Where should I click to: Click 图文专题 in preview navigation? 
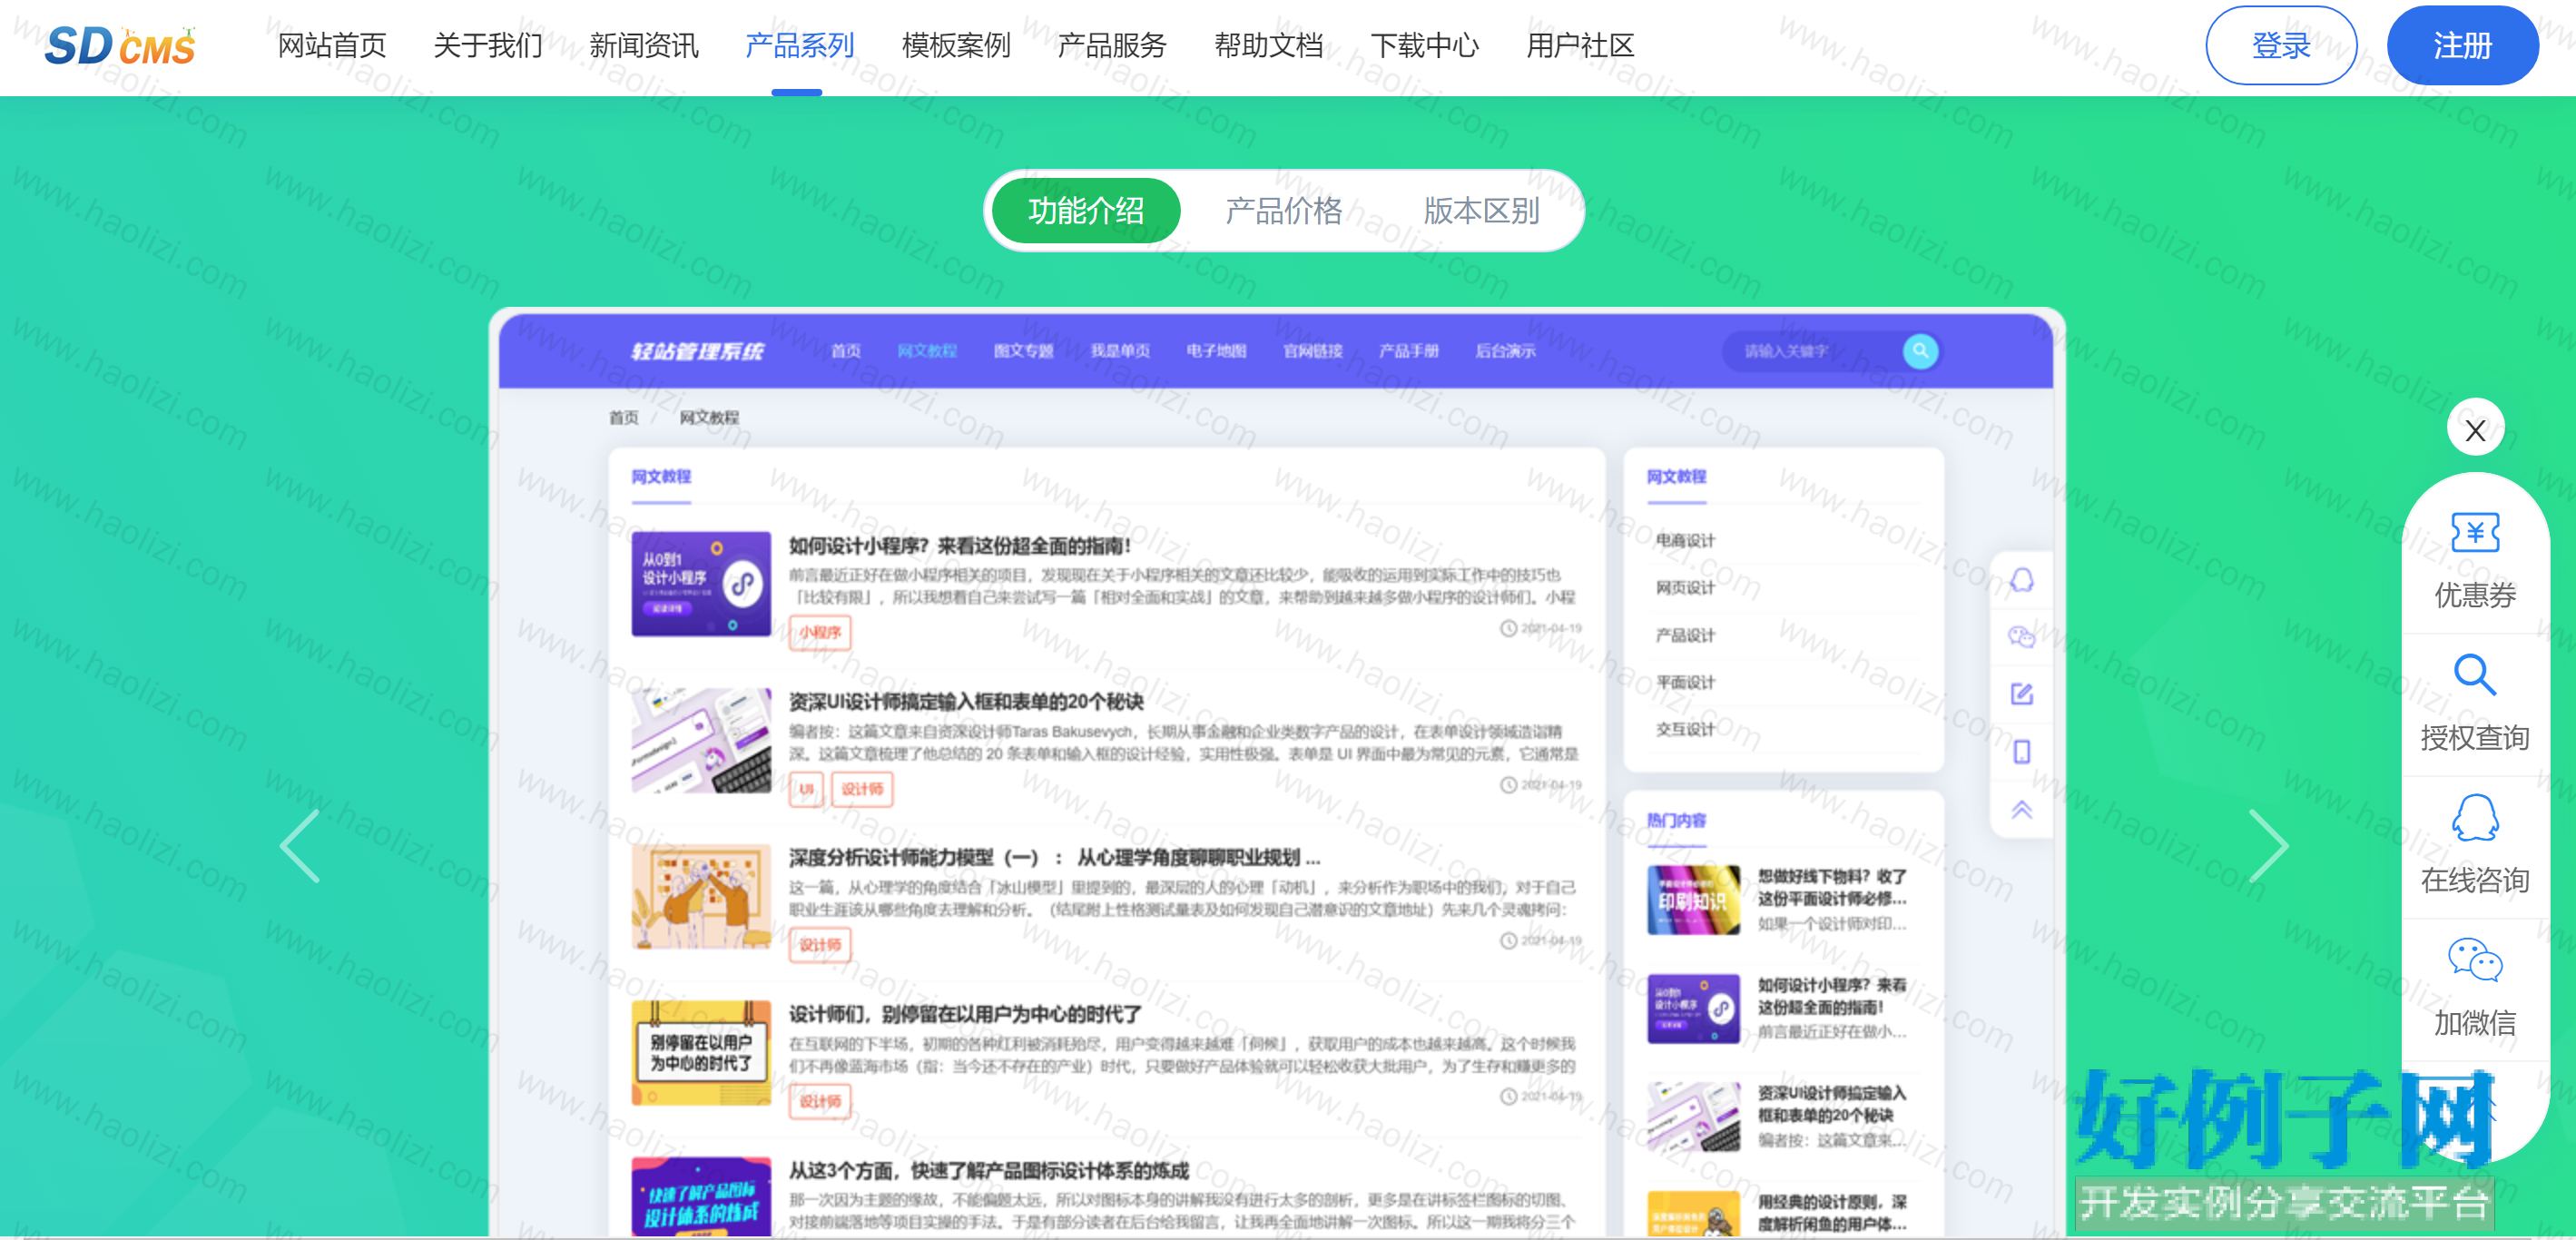(1023, 351)
